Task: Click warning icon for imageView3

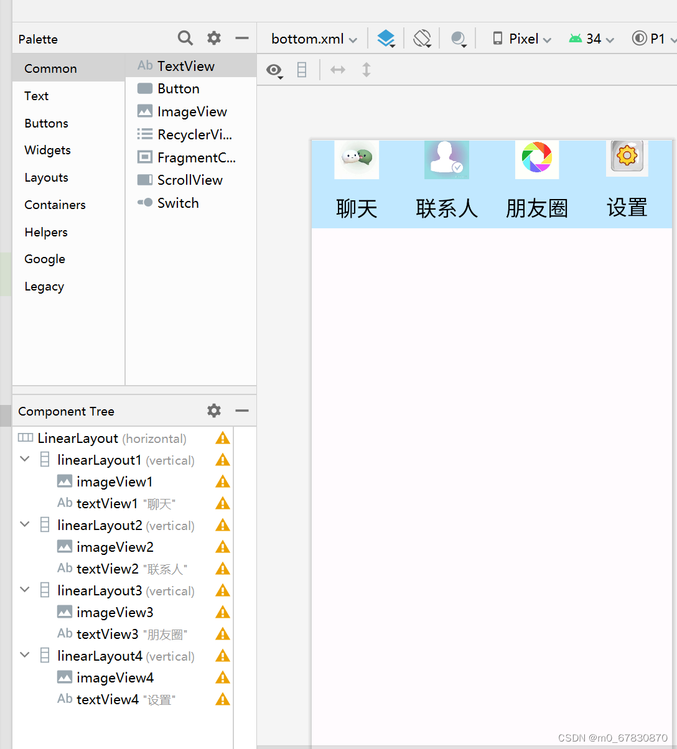Action: [x=223, y=613]
